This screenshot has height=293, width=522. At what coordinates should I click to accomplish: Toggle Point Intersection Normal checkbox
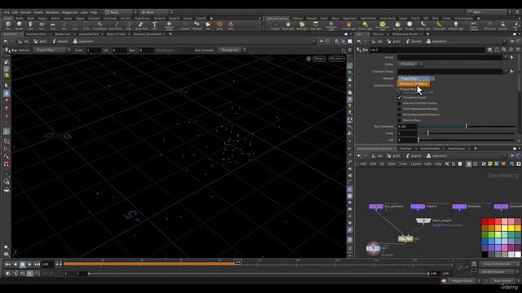pos(400,109)
